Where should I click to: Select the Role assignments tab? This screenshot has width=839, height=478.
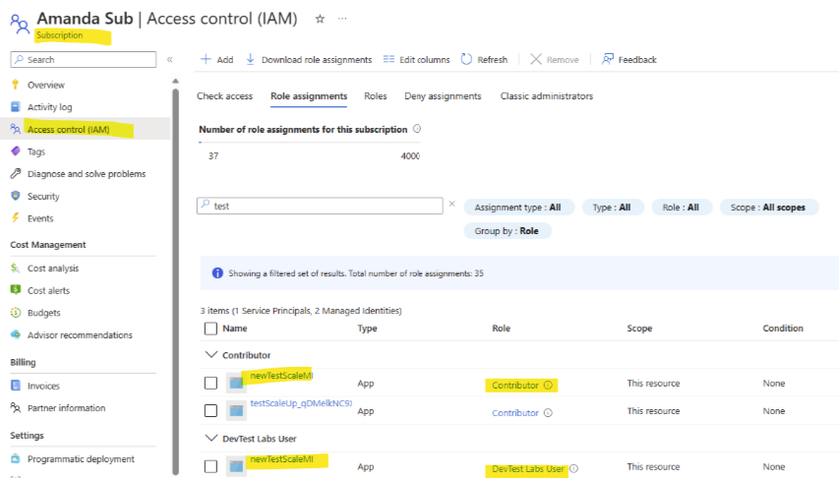click(x=309, y=96)
